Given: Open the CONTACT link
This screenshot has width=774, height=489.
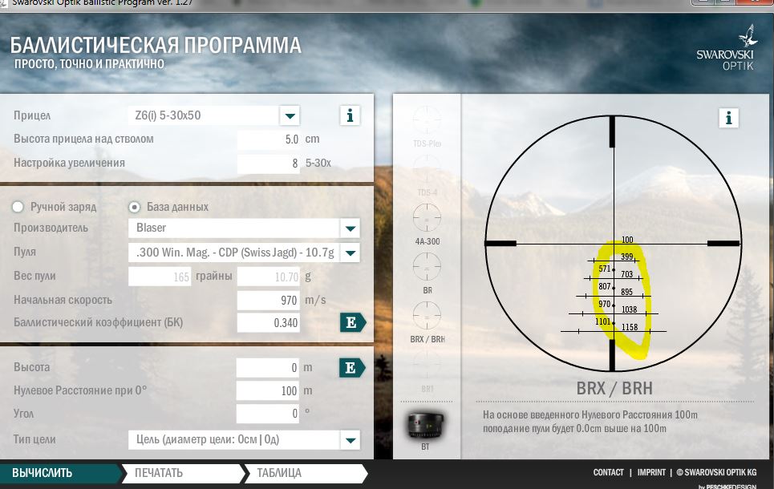Looking at the screenshot, I should coord(608,473).
